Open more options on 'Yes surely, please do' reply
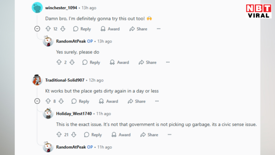The width and height of the screenshot is (275, 155). pyautogui.click(x=168, y=62)
